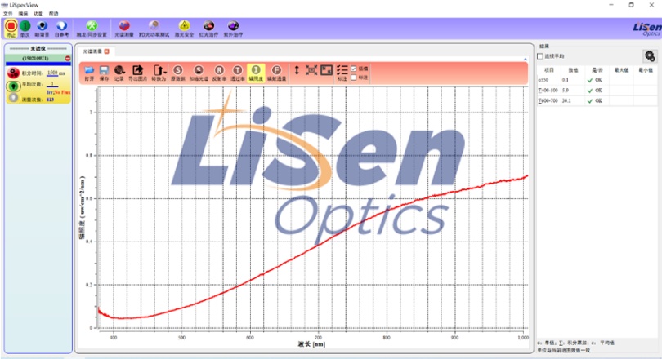Click the vertical auto-scale arrow icon
Screen dimensions: 662x359
[297, 70]
